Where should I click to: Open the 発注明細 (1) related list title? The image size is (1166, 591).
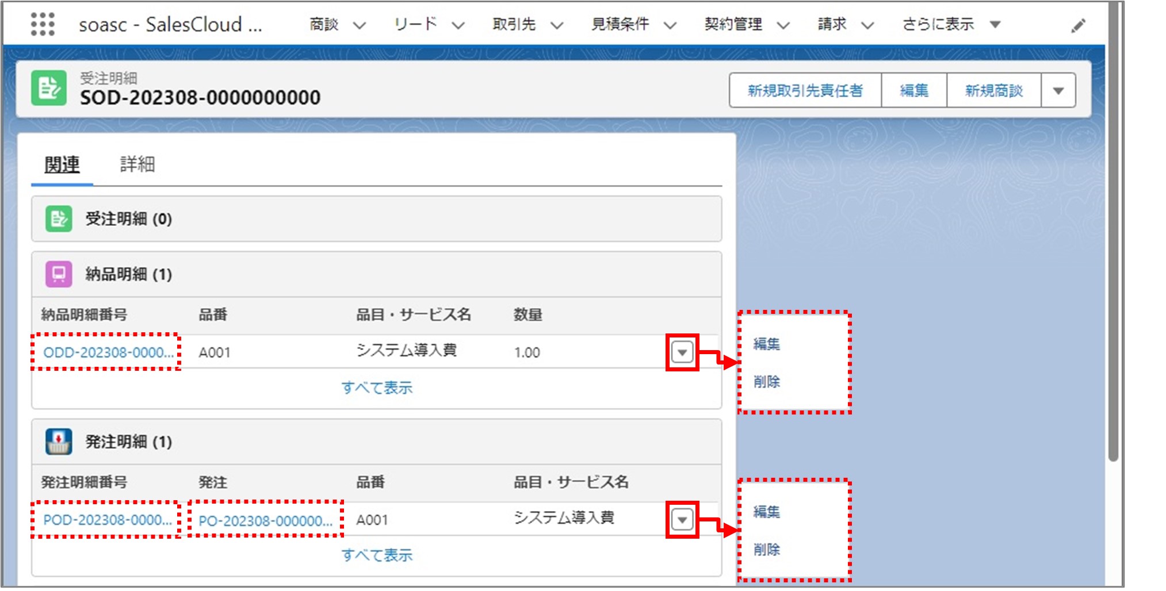[129, 442]
